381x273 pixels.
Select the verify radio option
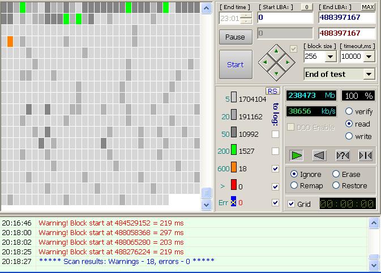[349, 111]
